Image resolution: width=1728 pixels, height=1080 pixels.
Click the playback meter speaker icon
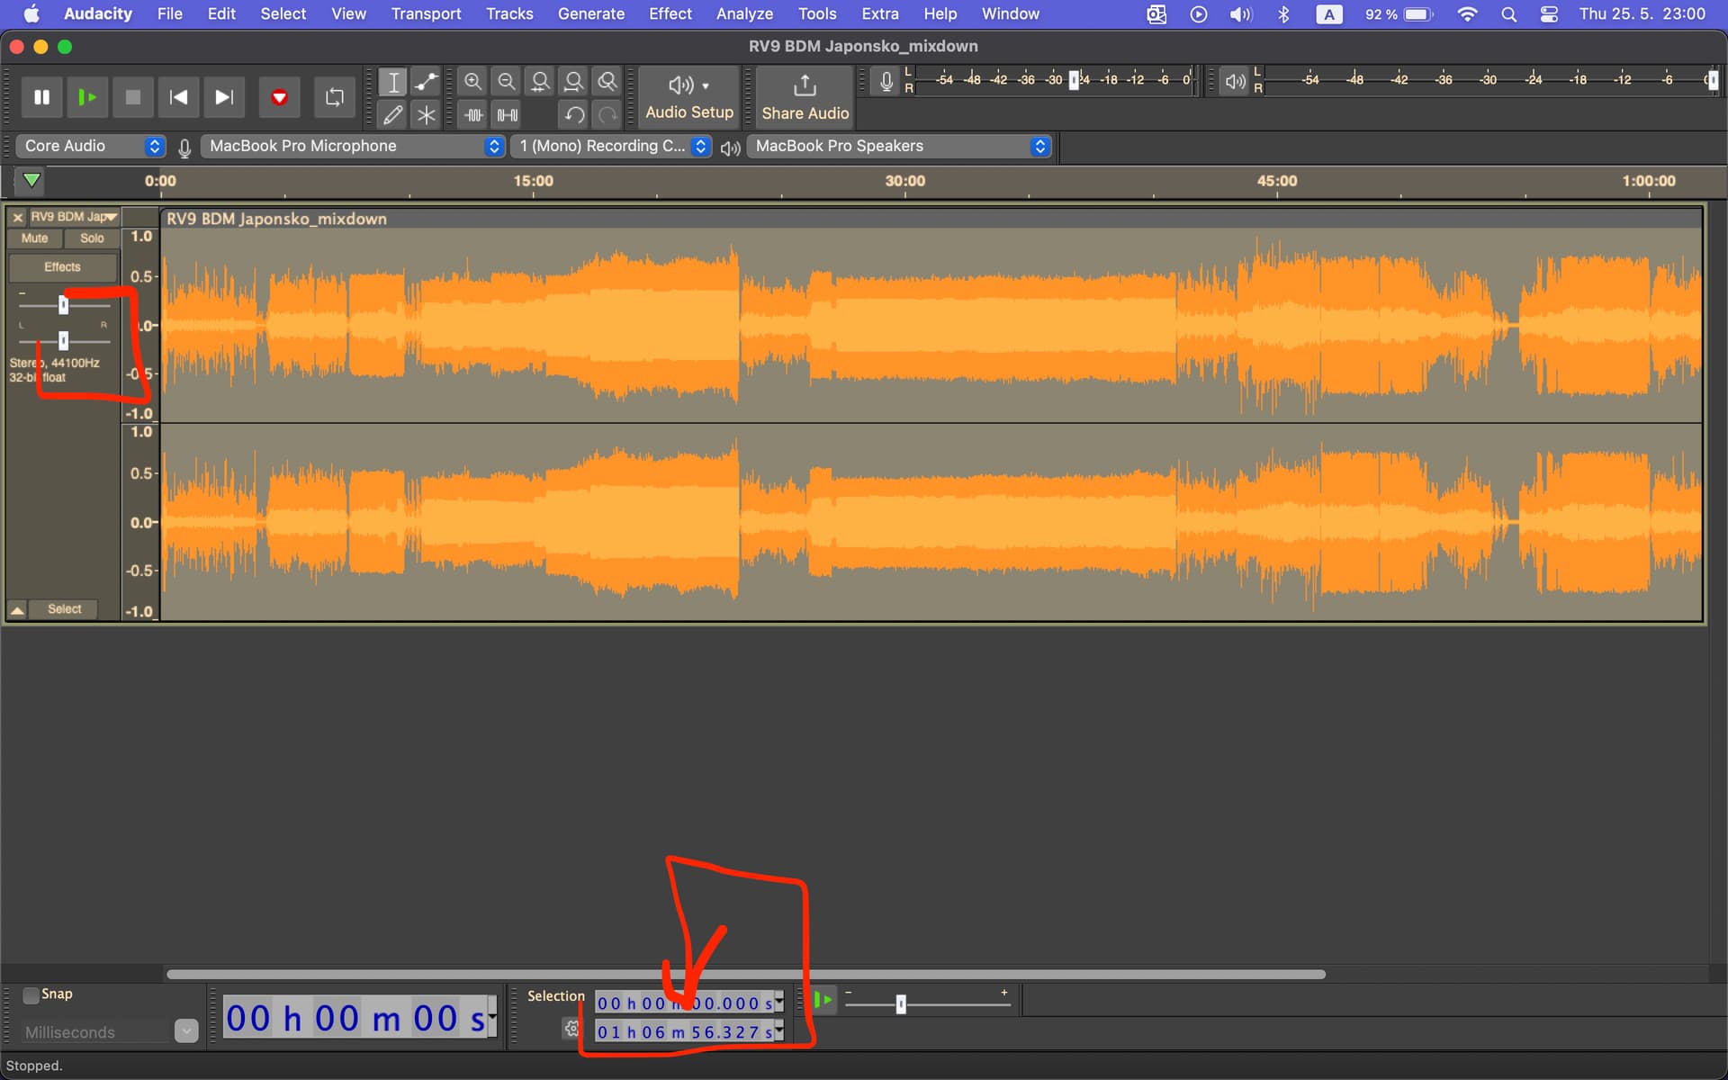click(1235, 82)
